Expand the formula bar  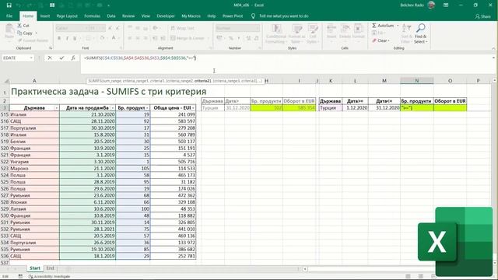click(x=493, y=58)
